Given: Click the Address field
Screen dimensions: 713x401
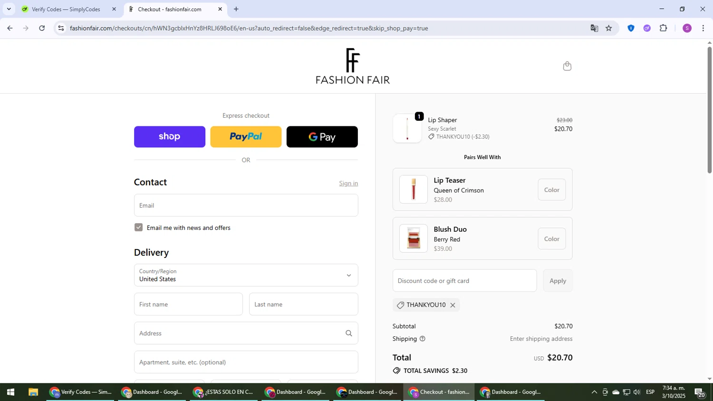Looking at the screenshot, I should [x=246, y=333].
